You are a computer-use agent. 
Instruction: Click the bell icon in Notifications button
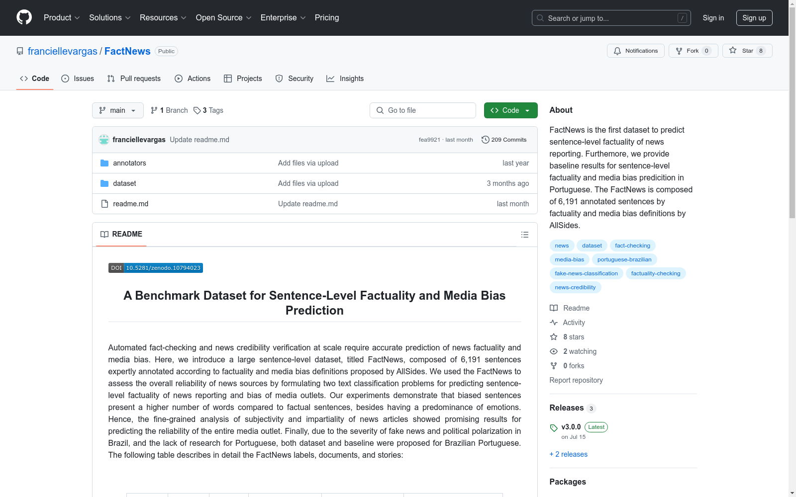point(617,51)
